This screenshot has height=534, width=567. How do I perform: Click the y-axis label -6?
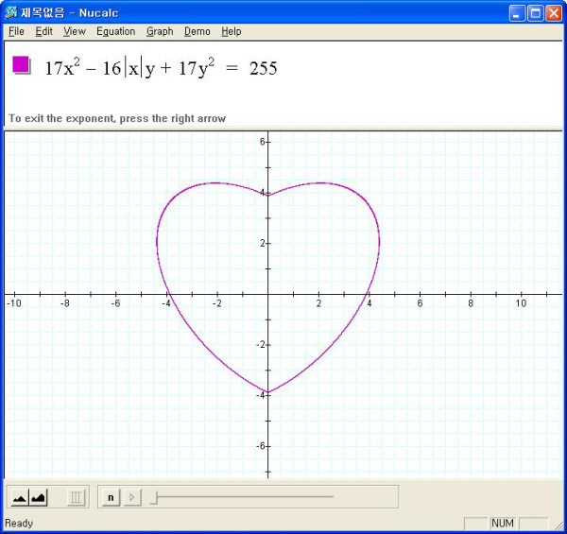pos(261,446)
